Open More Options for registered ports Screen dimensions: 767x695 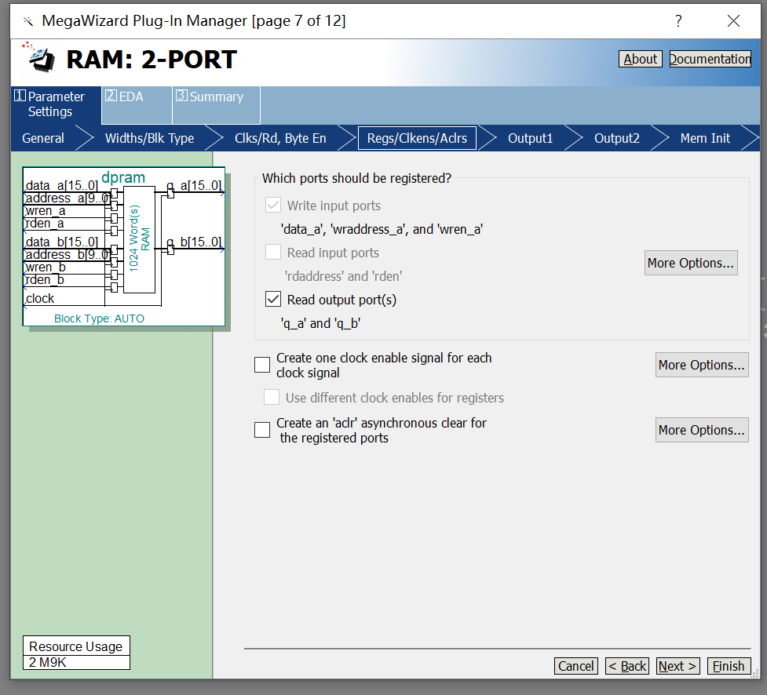[x=691, y=263]
